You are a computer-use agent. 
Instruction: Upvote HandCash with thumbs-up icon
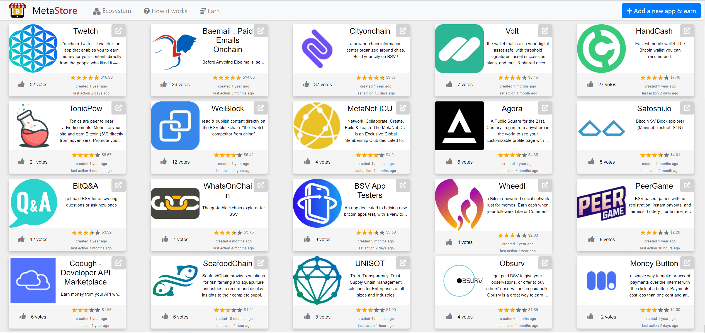590,84
